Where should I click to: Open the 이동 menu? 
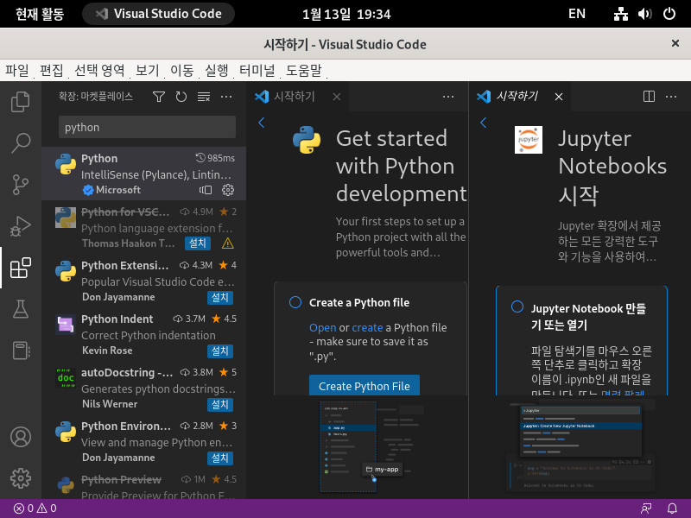point(182,70)
